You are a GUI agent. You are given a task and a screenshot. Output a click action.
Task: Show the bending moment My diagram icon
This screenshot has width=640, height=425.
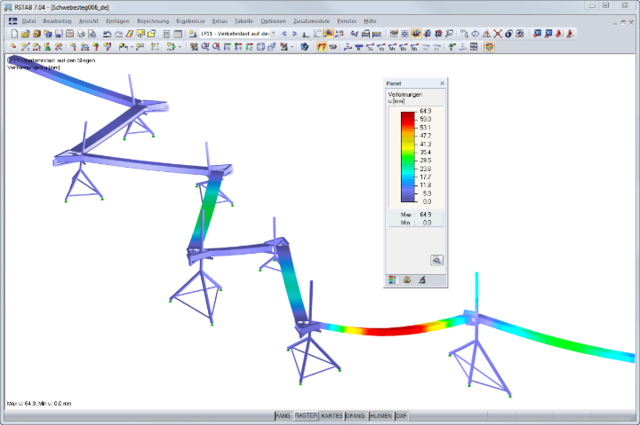404,47
